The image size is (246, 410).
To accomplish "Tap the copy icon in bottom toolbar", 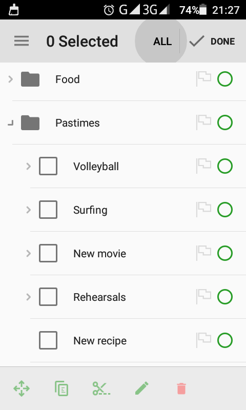I will coord(61,388).
